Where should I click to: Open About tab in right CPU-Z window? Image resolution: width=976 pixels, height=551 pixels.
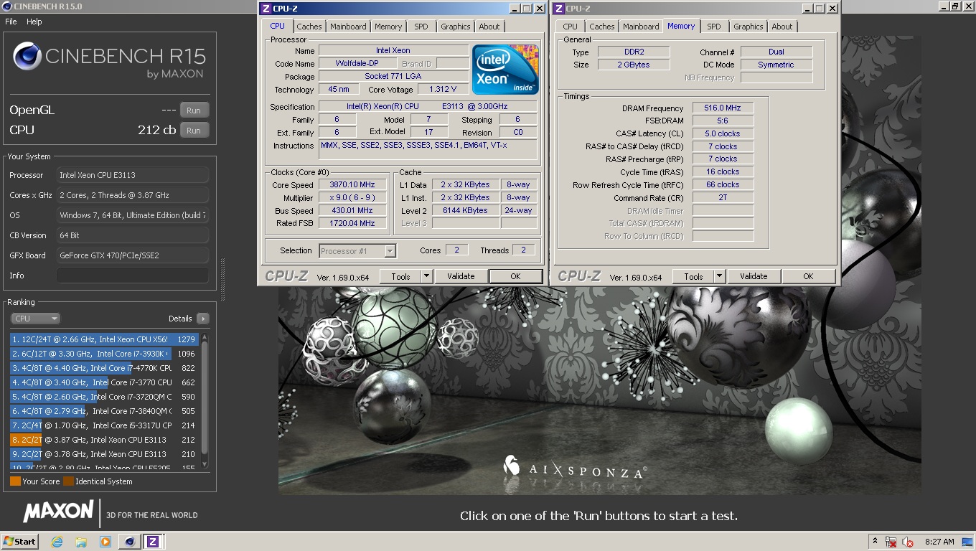[782, 27]
